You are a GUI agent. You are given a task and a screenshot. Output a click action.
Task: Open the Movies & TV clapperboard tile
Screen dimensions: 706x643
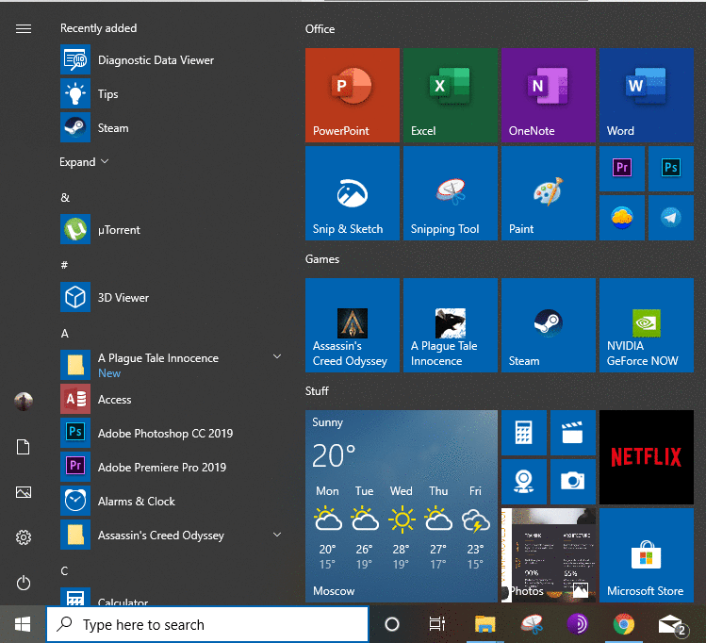(573, 432)
